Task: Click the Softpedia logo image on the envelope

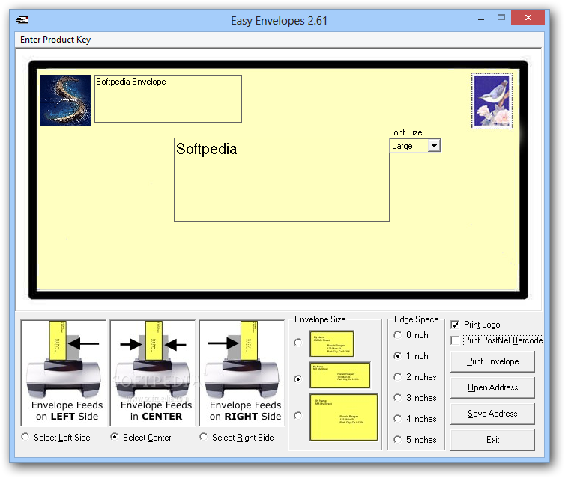Action: tap(66, 100)
